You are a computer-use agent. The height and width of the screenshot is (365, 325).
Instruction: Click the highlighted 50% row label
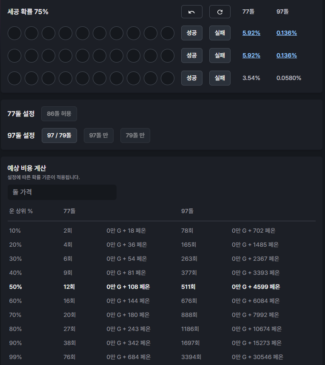coord(15,287)
